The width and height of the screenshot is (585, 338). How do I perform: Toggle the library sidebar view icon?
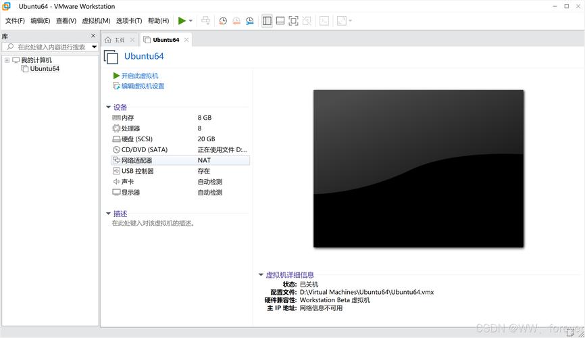267,21
